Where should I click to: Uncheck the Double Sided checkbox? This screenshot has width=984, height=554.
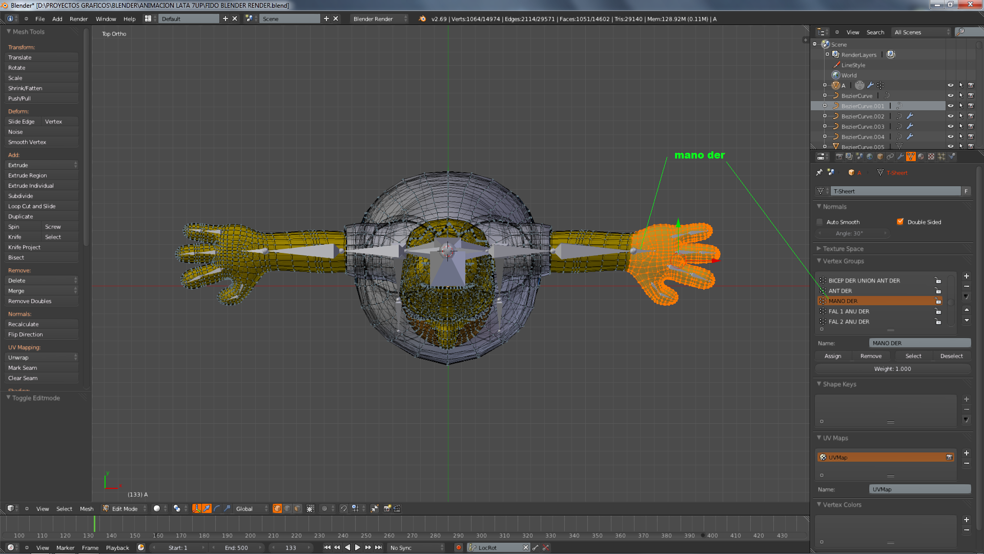[x=900, y=222]
